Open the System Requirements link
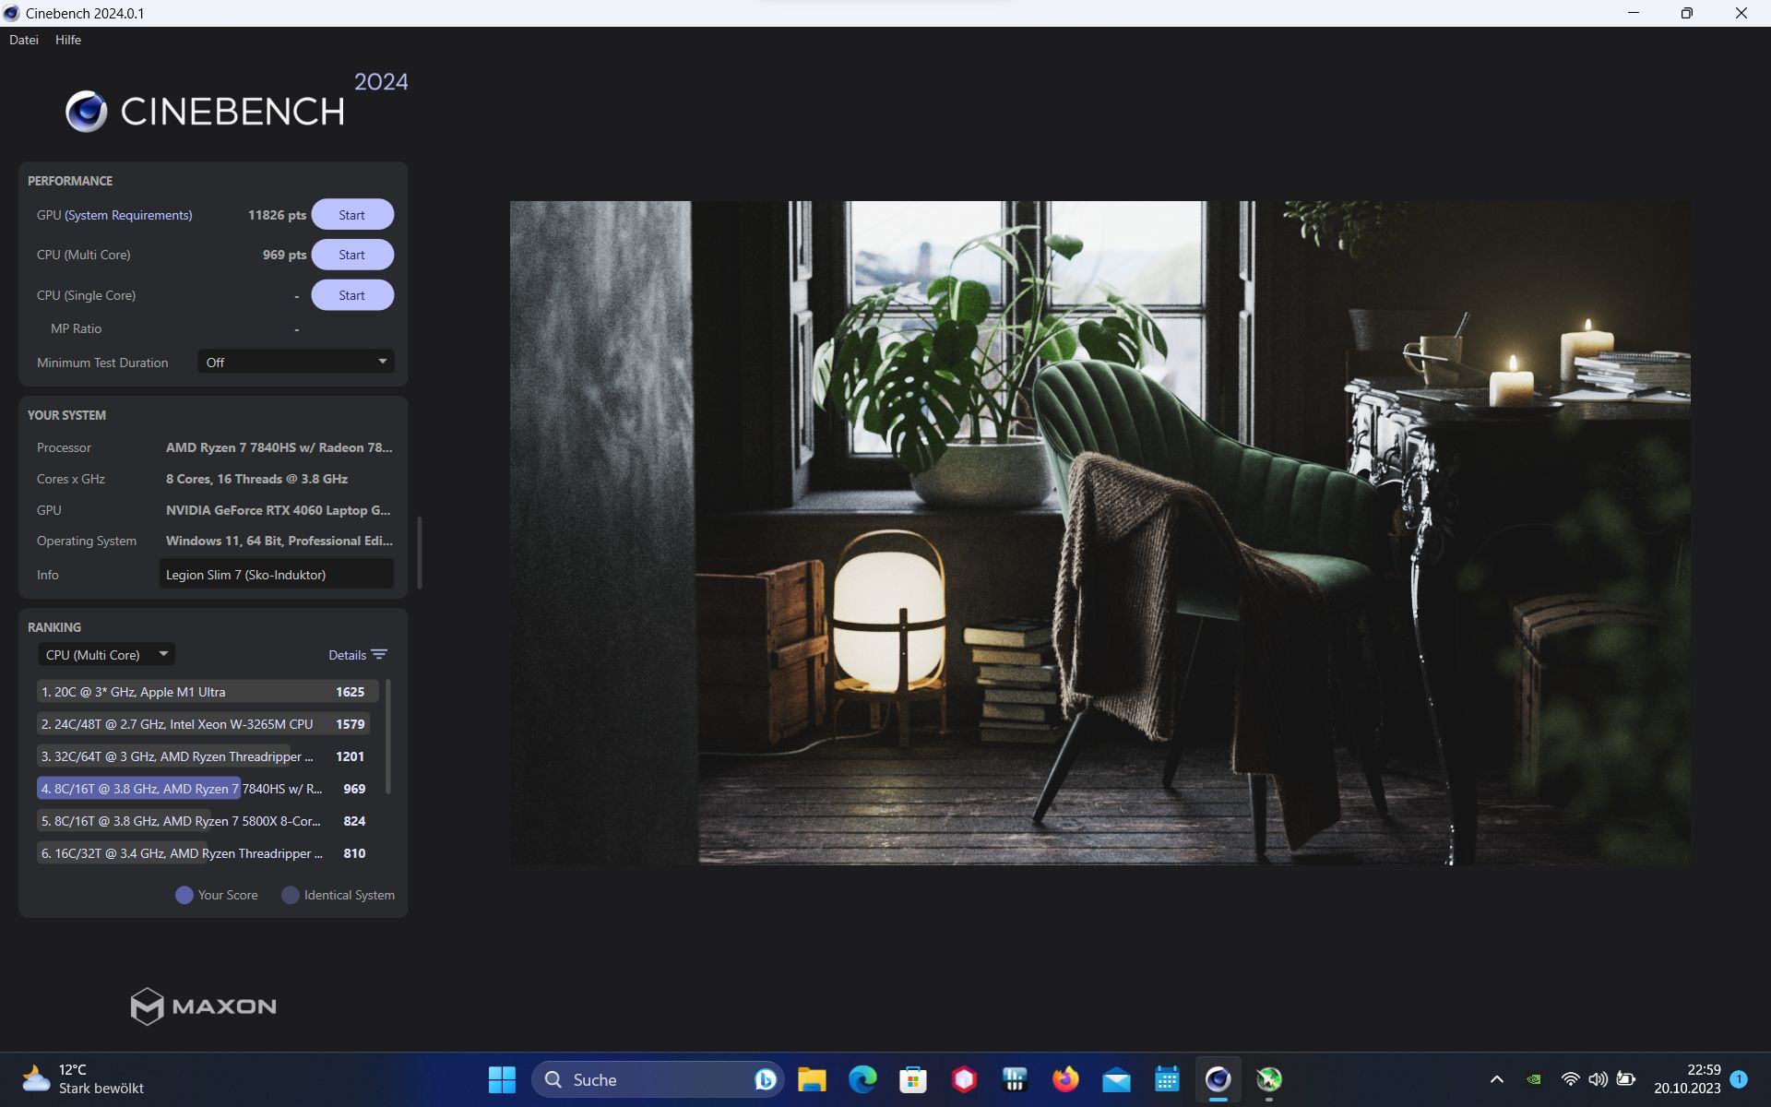The width and height of the screenshot is (1771, 1107). [128, 215]
